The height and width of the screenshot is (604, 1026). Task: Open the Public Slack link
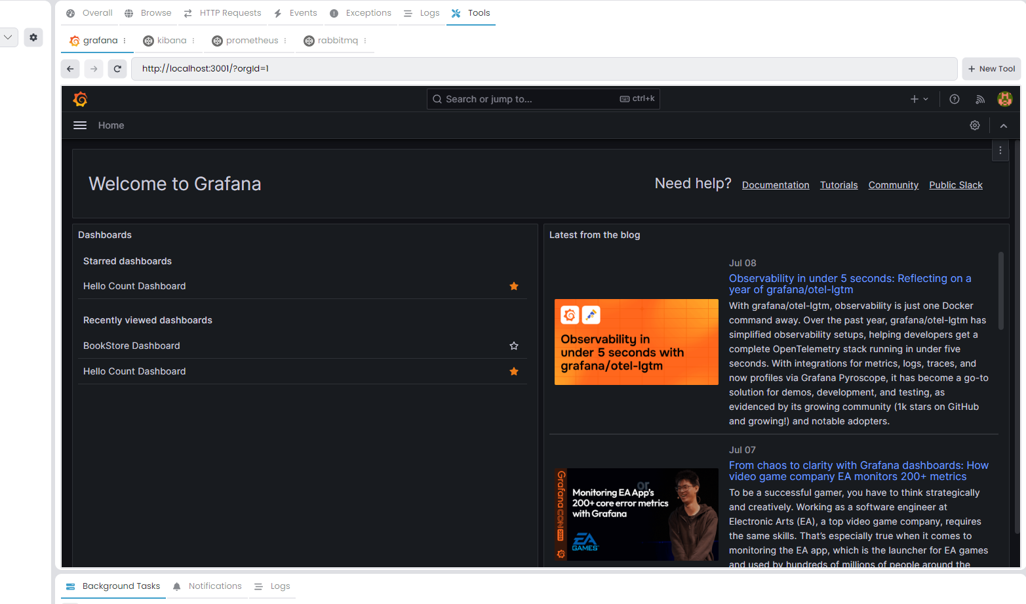[x=955, y=185]
